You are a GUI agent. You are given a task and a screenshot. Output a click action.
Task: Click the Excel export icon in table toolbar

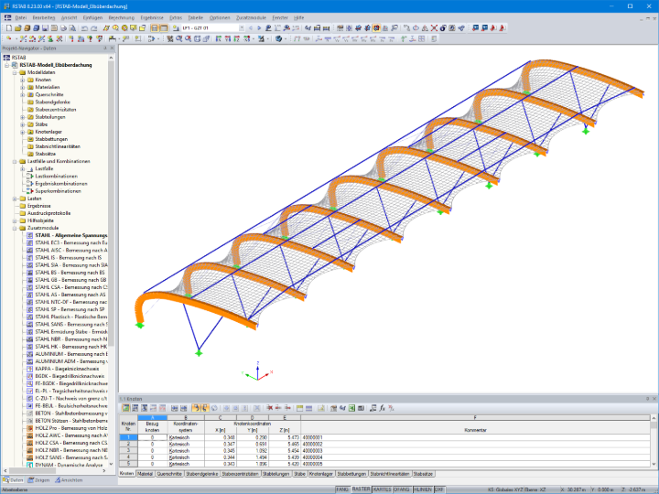(351, 408)
